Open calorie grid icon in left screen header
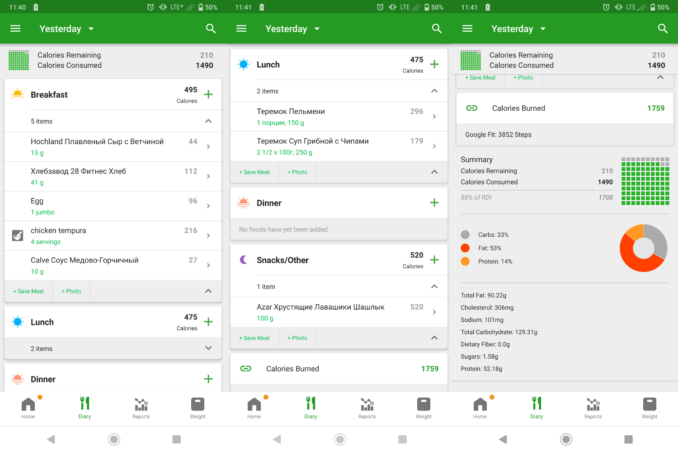This screenshot has height=452, width=678. (19, 60)
